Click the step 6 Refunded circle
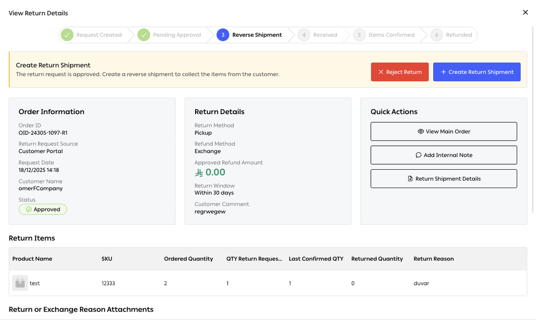This screenshot has height=335, width=536. point(437,35)
